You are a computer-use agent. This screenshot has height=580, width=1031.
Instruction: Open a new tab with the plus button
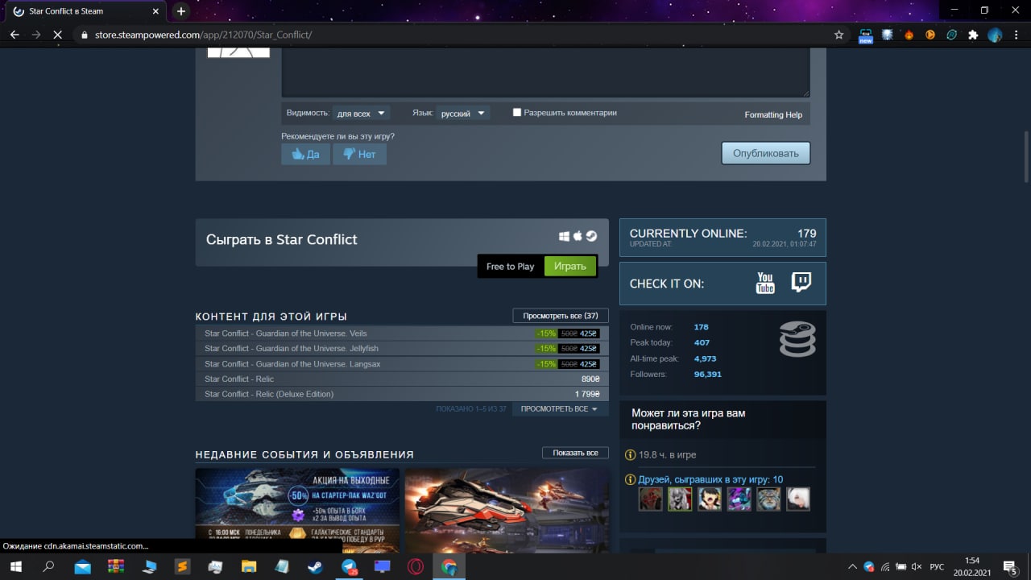181,11
